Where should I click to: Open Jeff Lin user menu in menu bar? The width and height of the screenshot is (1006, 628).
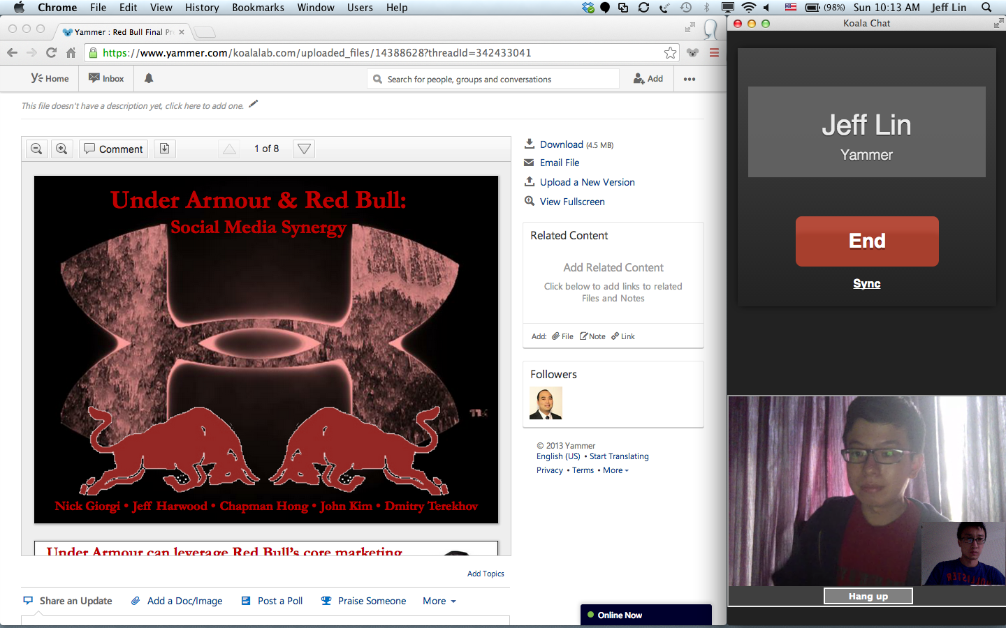coord(948,8)
